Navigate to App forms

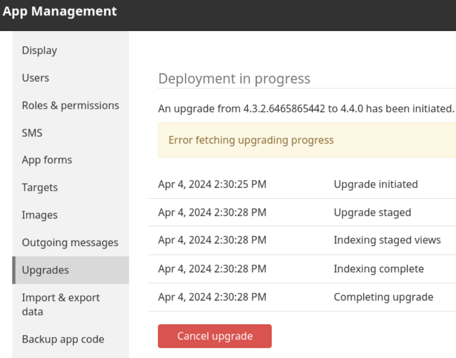[x=47, y=160]
